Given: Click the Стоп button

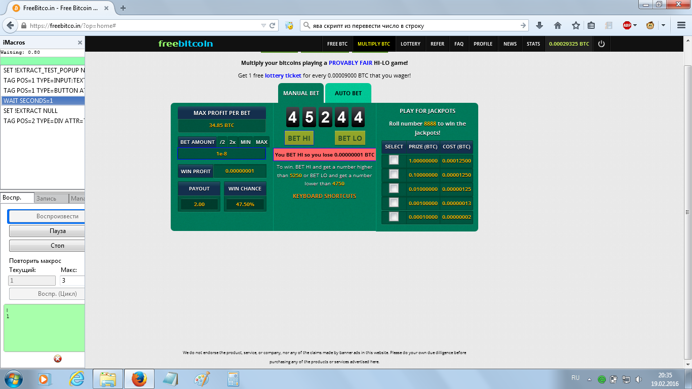Looking at the screenshot, I should (x=47, y=246).
